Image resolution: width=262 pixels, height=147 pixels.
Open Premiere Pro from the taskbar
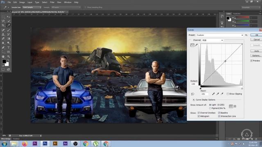(35, 143)
